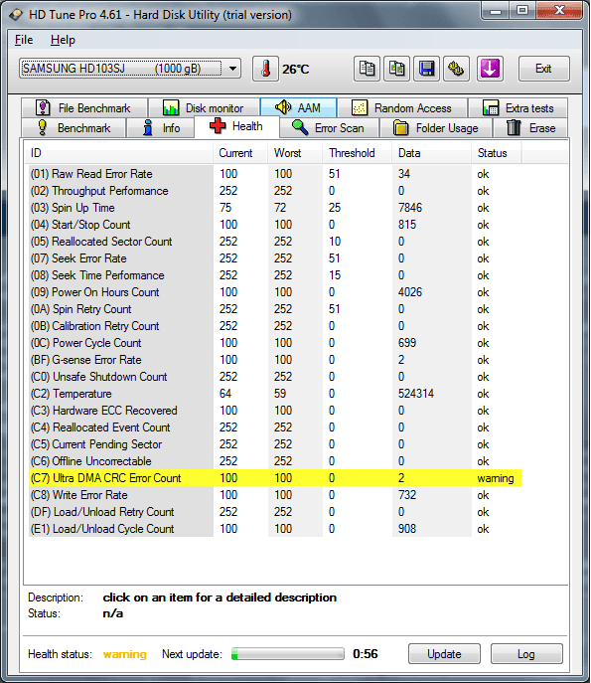This screenshot has width=591, height=683.
Task: Open the Help menu
Action: pos(63,40)
